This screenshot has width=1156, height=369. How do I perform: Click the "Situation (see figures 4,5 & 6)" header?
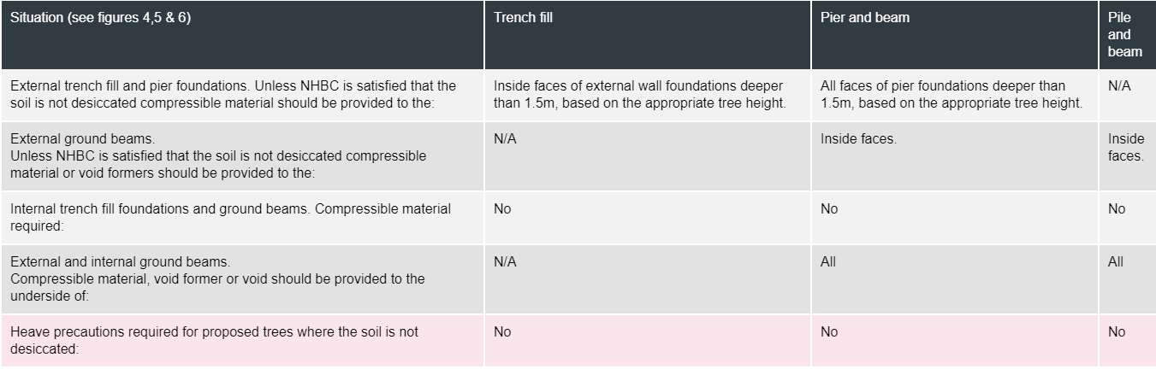tap(99, 19)
